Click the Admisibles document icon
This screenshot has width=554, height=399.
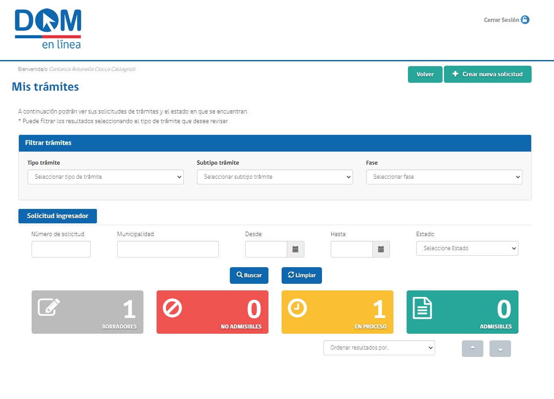click(x=422, y=308)
